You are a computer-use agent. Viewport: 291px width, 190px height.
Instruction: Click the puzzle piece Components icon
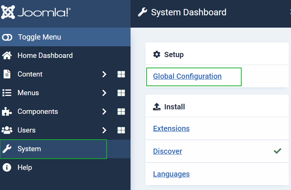pyautogui.click(x=7, y=112)
